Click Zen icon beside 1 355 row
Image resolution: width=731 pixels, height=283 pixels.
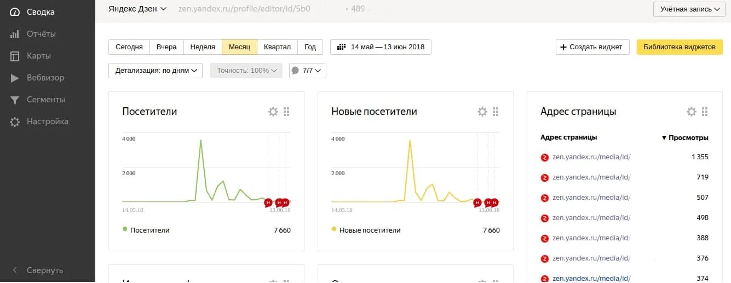545,158
